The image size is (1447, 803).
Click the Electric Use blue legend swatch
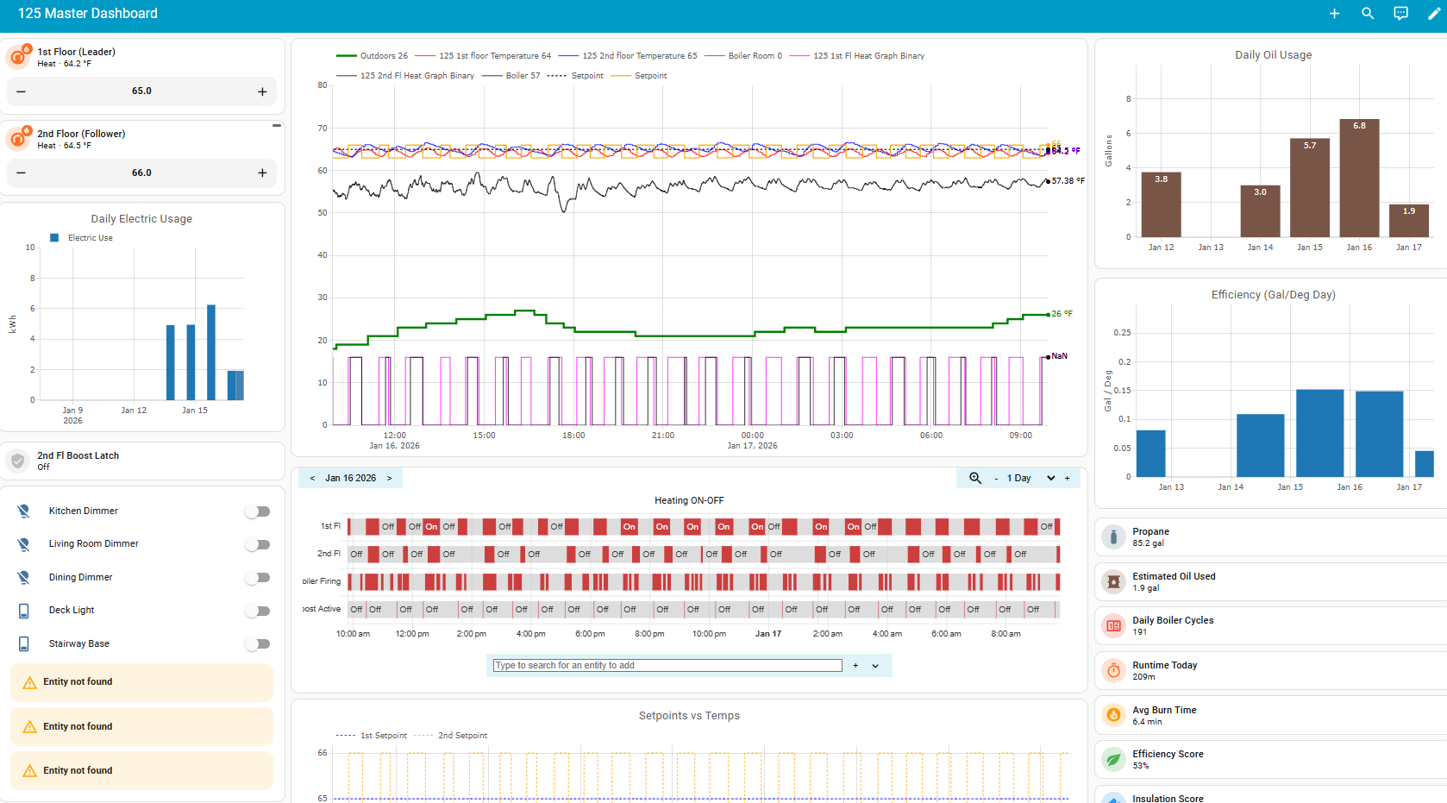point(54,238)
